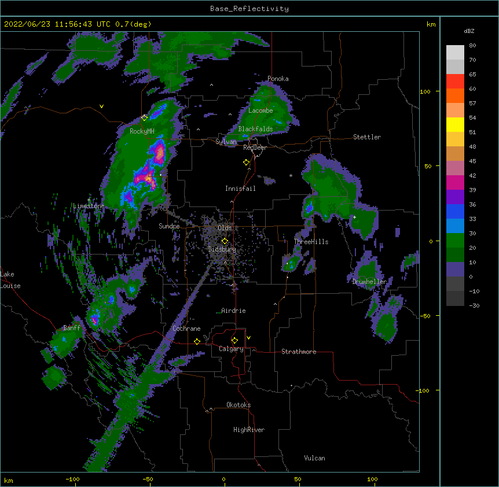
Task: Click the white asterisk marker above Limestone
Action: click(89, 200)
